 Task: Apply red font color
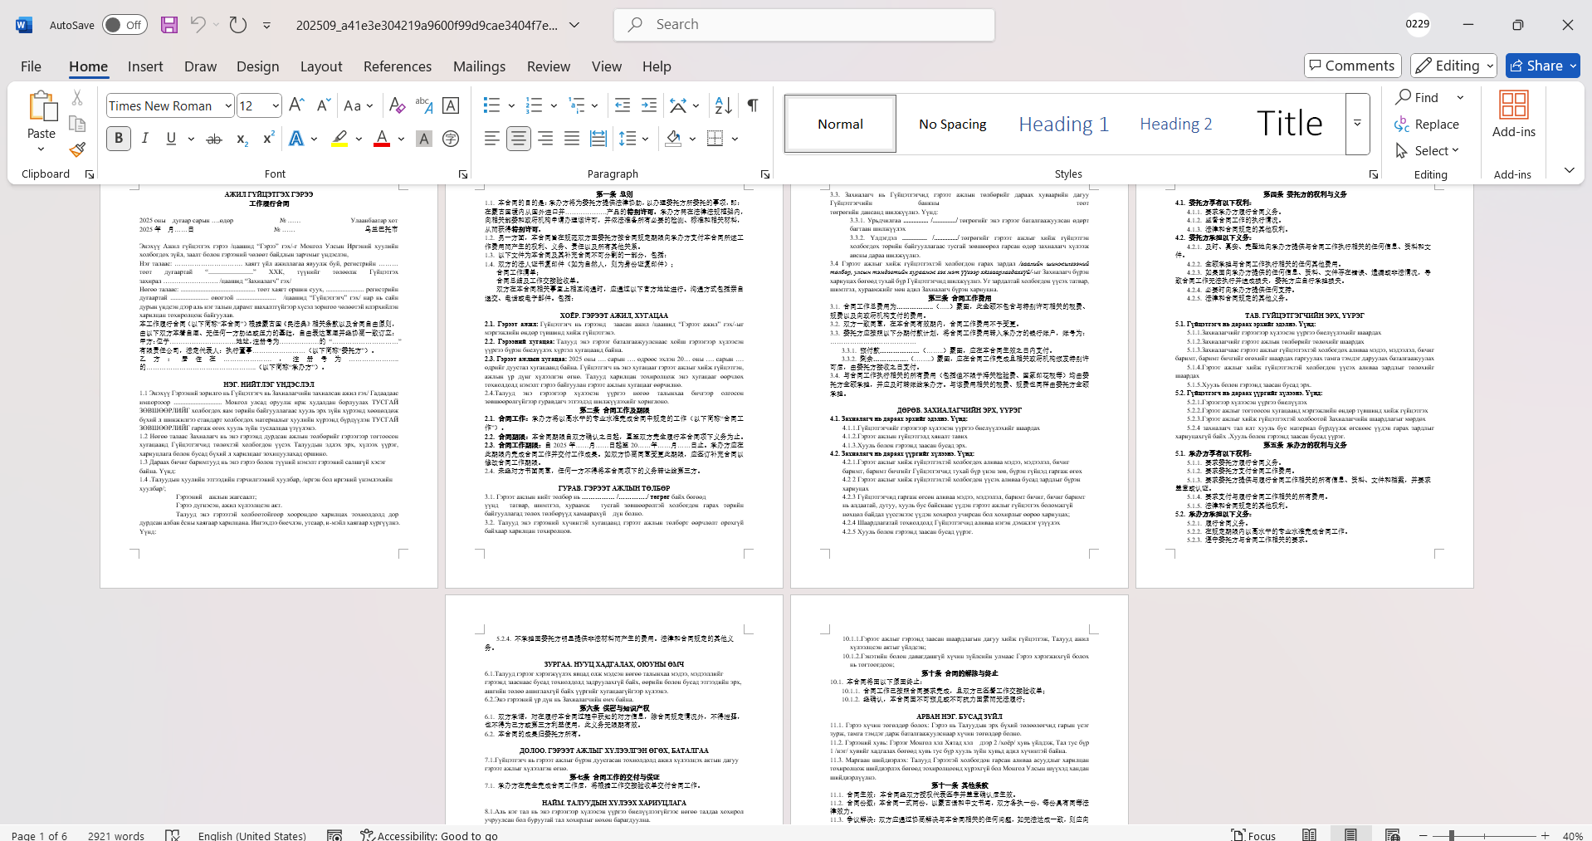[x=382, y=139]
